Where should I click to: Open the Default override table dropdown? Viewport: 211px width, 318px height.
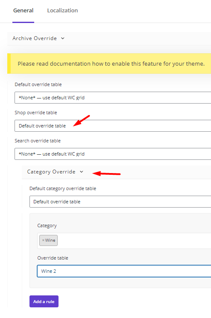(x=113, y=98)
